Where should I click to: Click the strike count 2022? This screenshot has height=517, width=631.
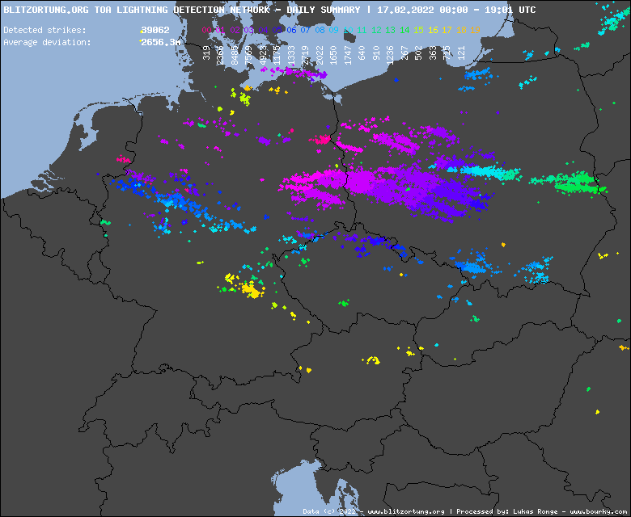coord(320,56)
